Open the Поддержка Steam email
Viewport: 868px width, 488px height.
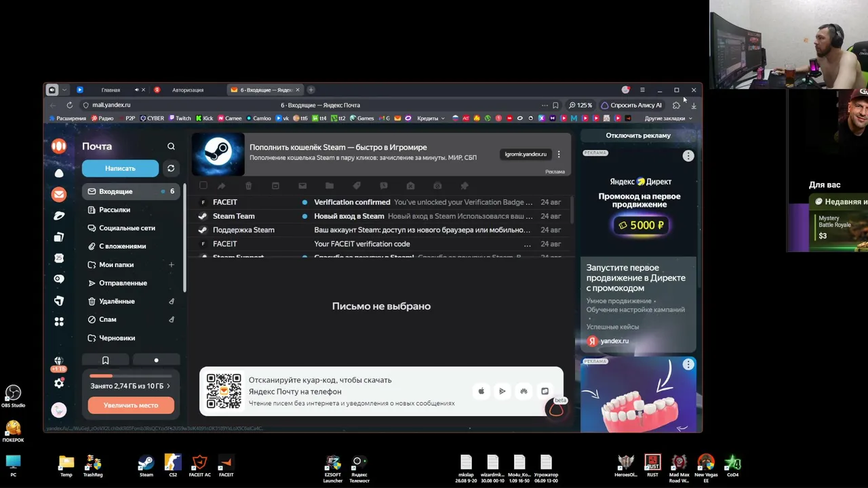(x=381, y=230)
